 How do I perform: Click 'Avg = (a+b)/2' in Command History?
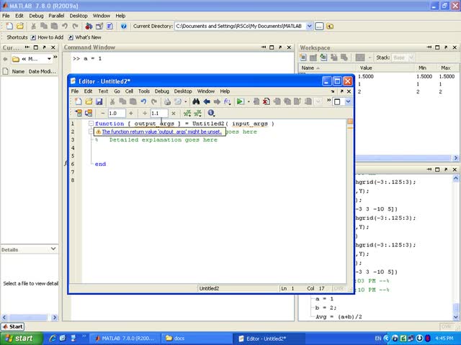[339, 317]
